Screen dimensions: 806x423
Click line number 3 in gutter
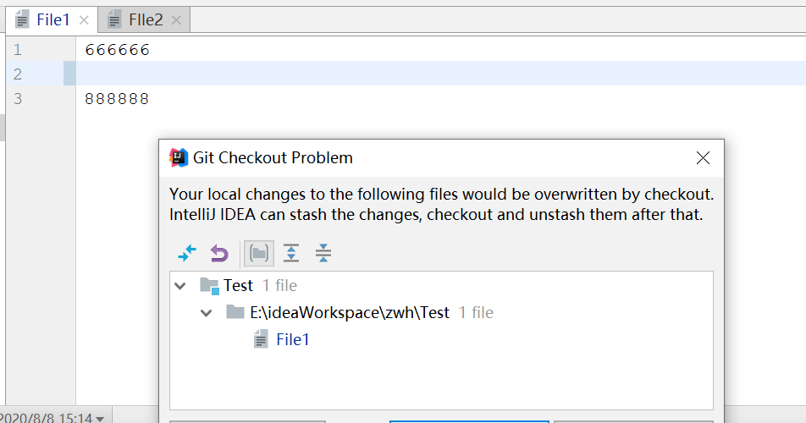click(x=18, y=99)
